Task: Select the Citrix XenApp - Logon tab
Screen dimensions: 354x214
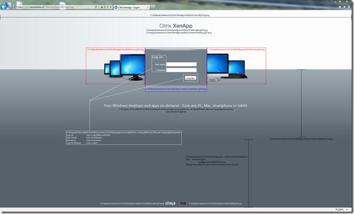Action: (x=131, y=7)
